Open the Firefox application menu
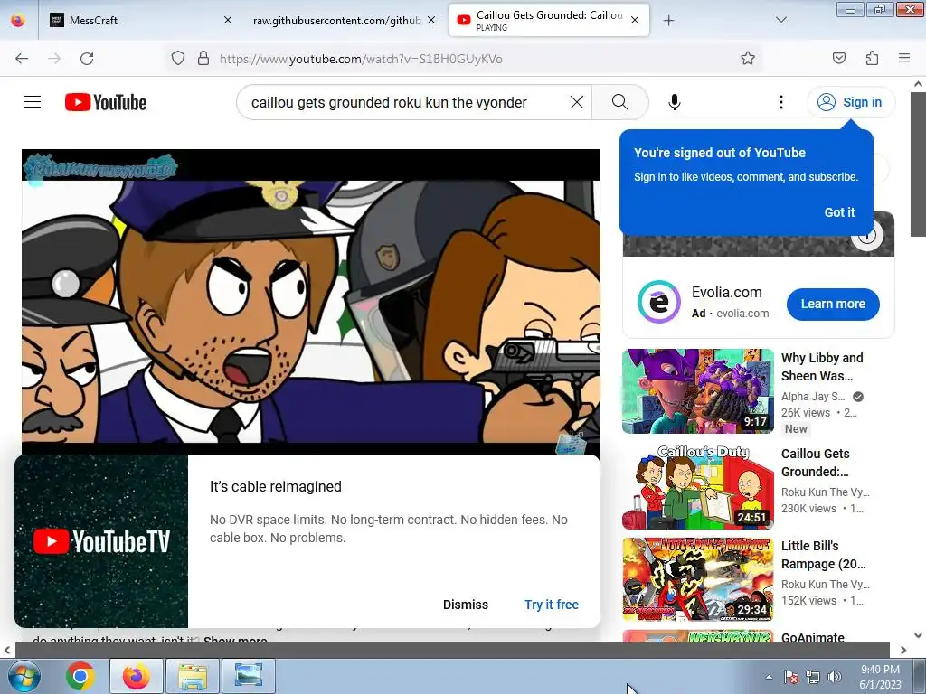Viewport: 926px width, 694px height. pyautogui.click(x=904, y=59)
